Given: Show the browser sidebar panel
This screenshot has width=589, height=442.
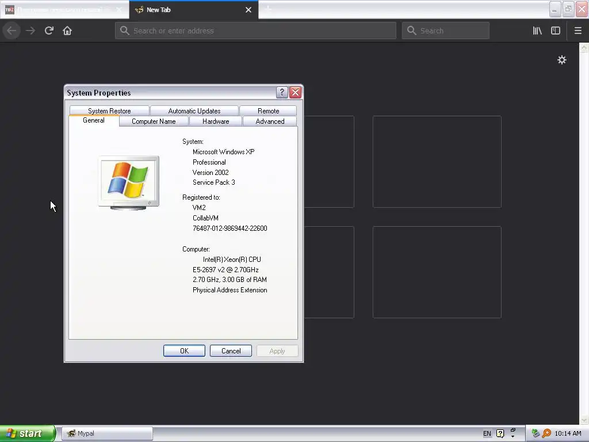Looking at the screenshot, I should [x=556, y=31].
